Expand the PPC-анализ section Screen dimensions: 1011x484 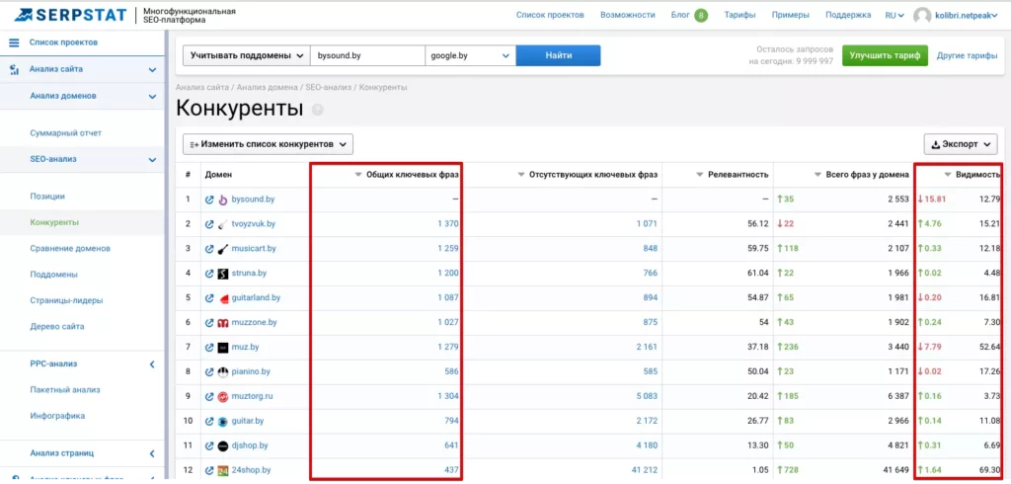[x=152, y=364]
